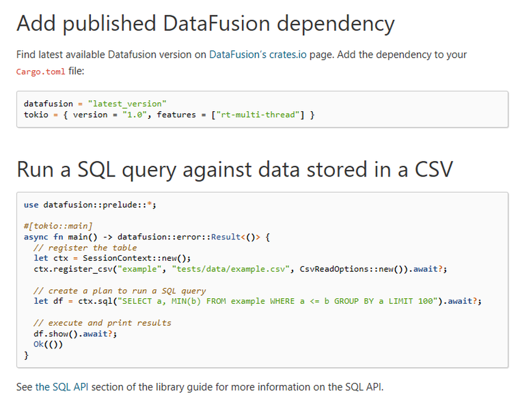This screenshot has width=520, height=400.
Task: Click the 'Add published DataFusion dependency' heading
Action: 205,24
